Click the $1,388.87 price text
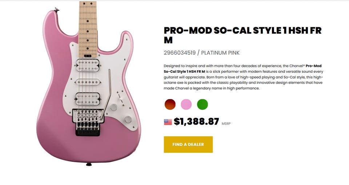 (x=196, y=121)
